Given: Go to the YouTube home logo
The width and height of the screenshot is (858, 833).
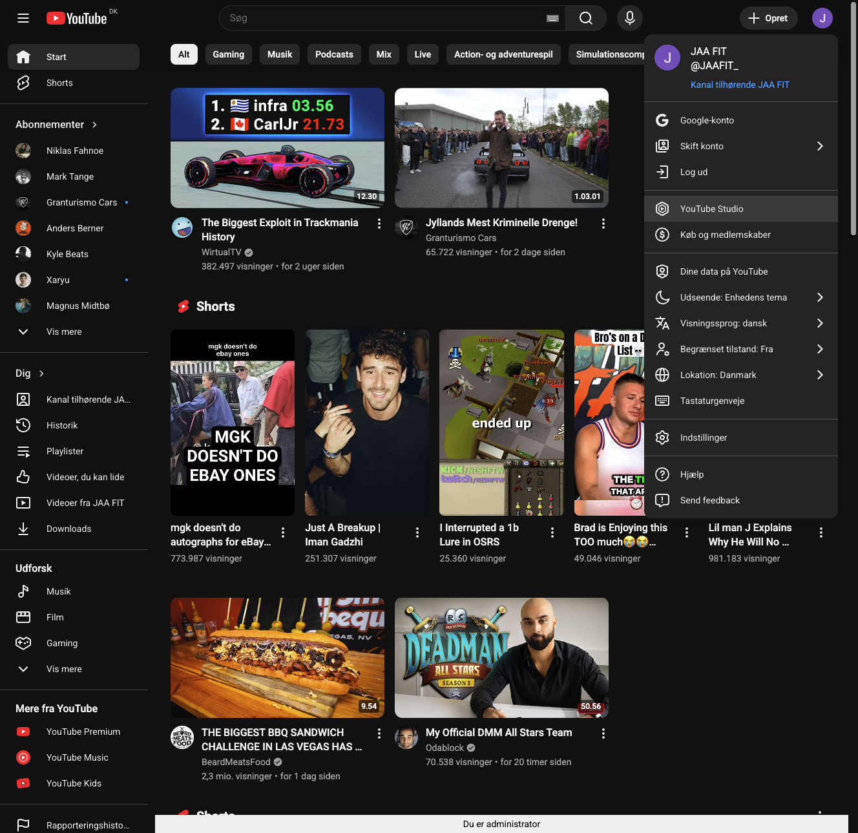Looking at the screenshot, I should (x=77, y=18).
